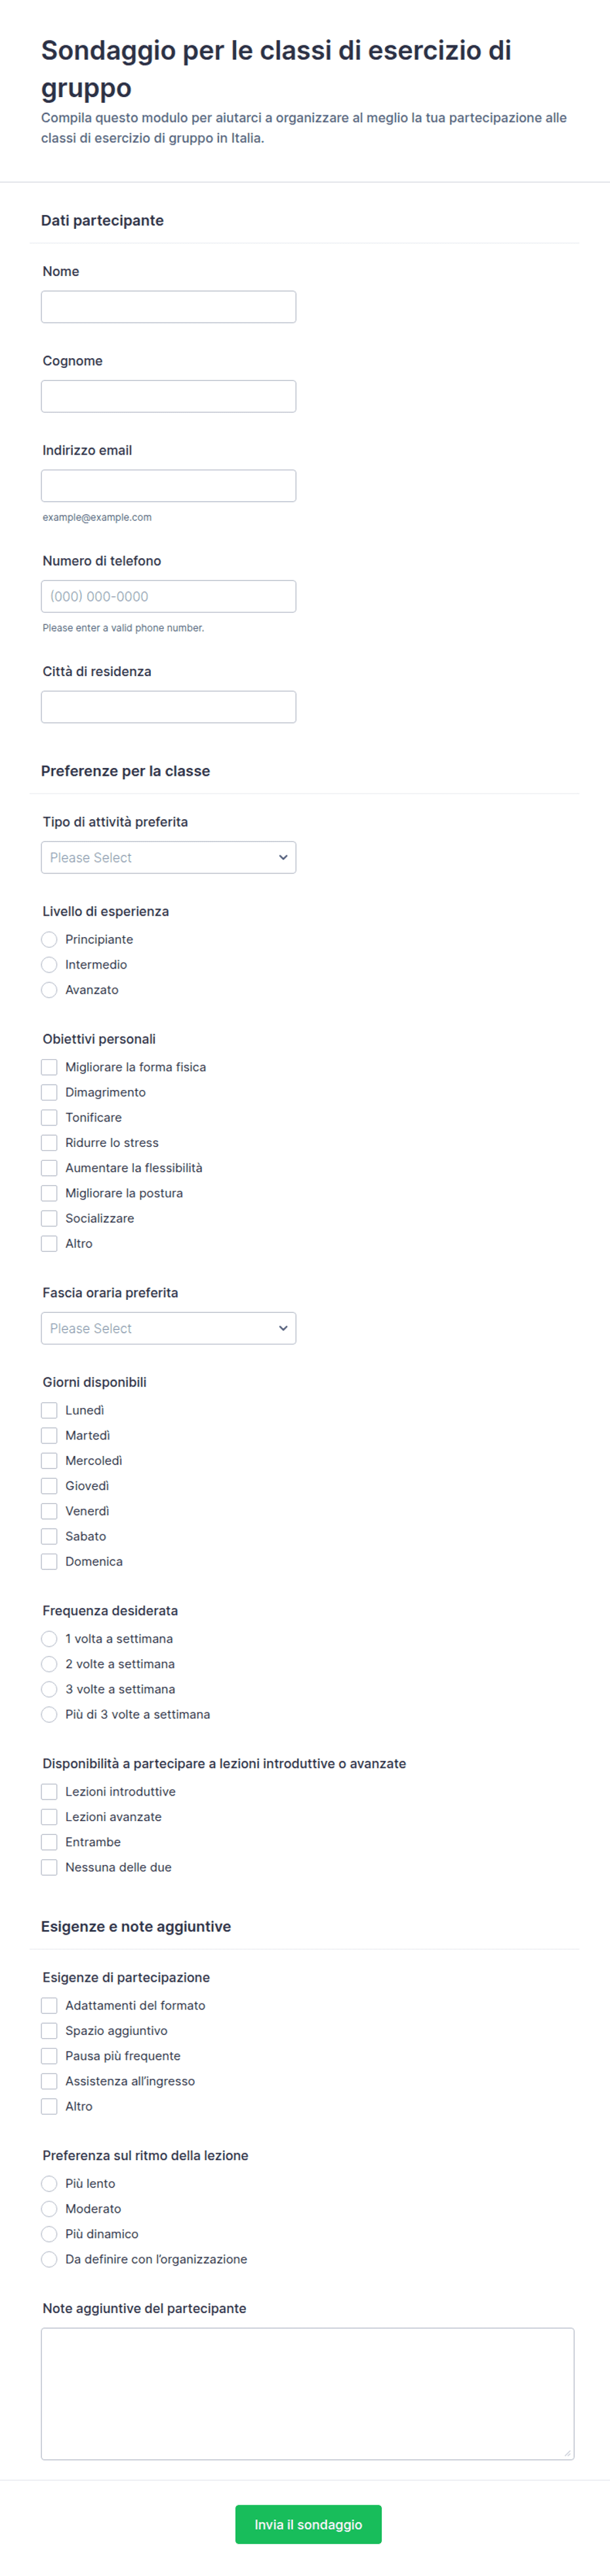Click into the Indirizzo email field
The image size is (610, 2576).
[168, 486]
